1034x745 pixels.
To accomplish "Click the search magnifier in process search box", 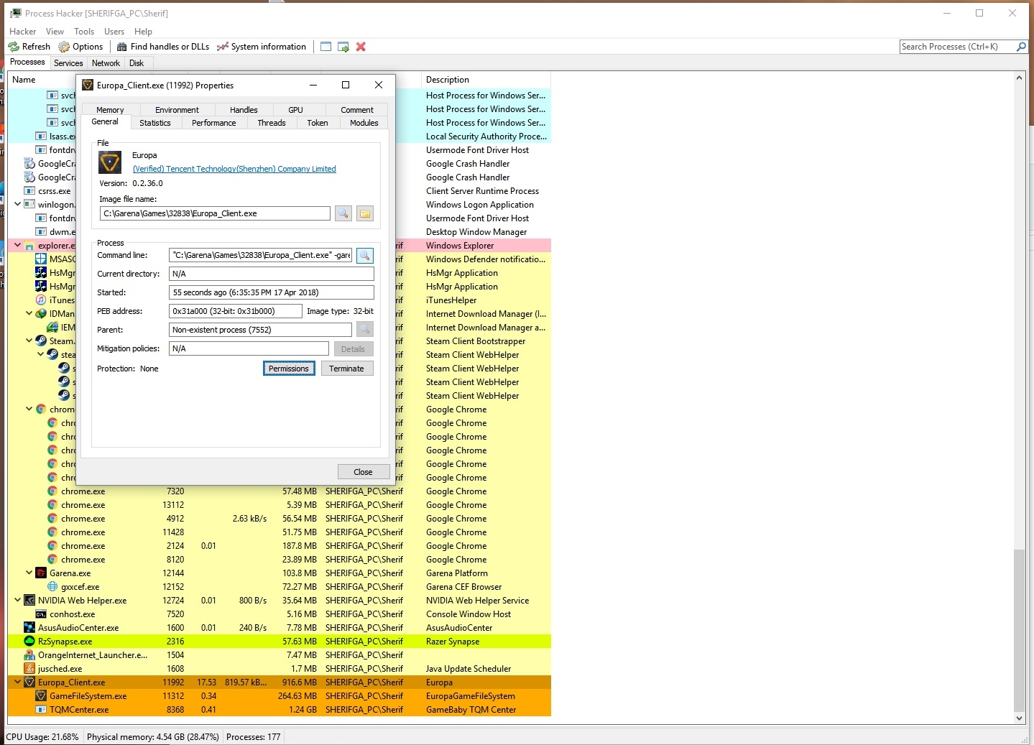I will [1021, 47].
